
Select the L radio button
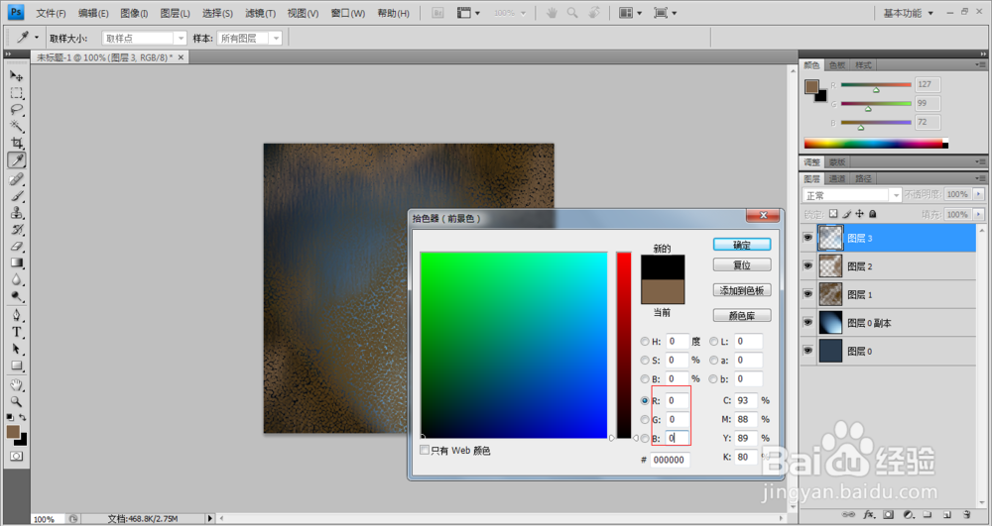tap(713, 342)
